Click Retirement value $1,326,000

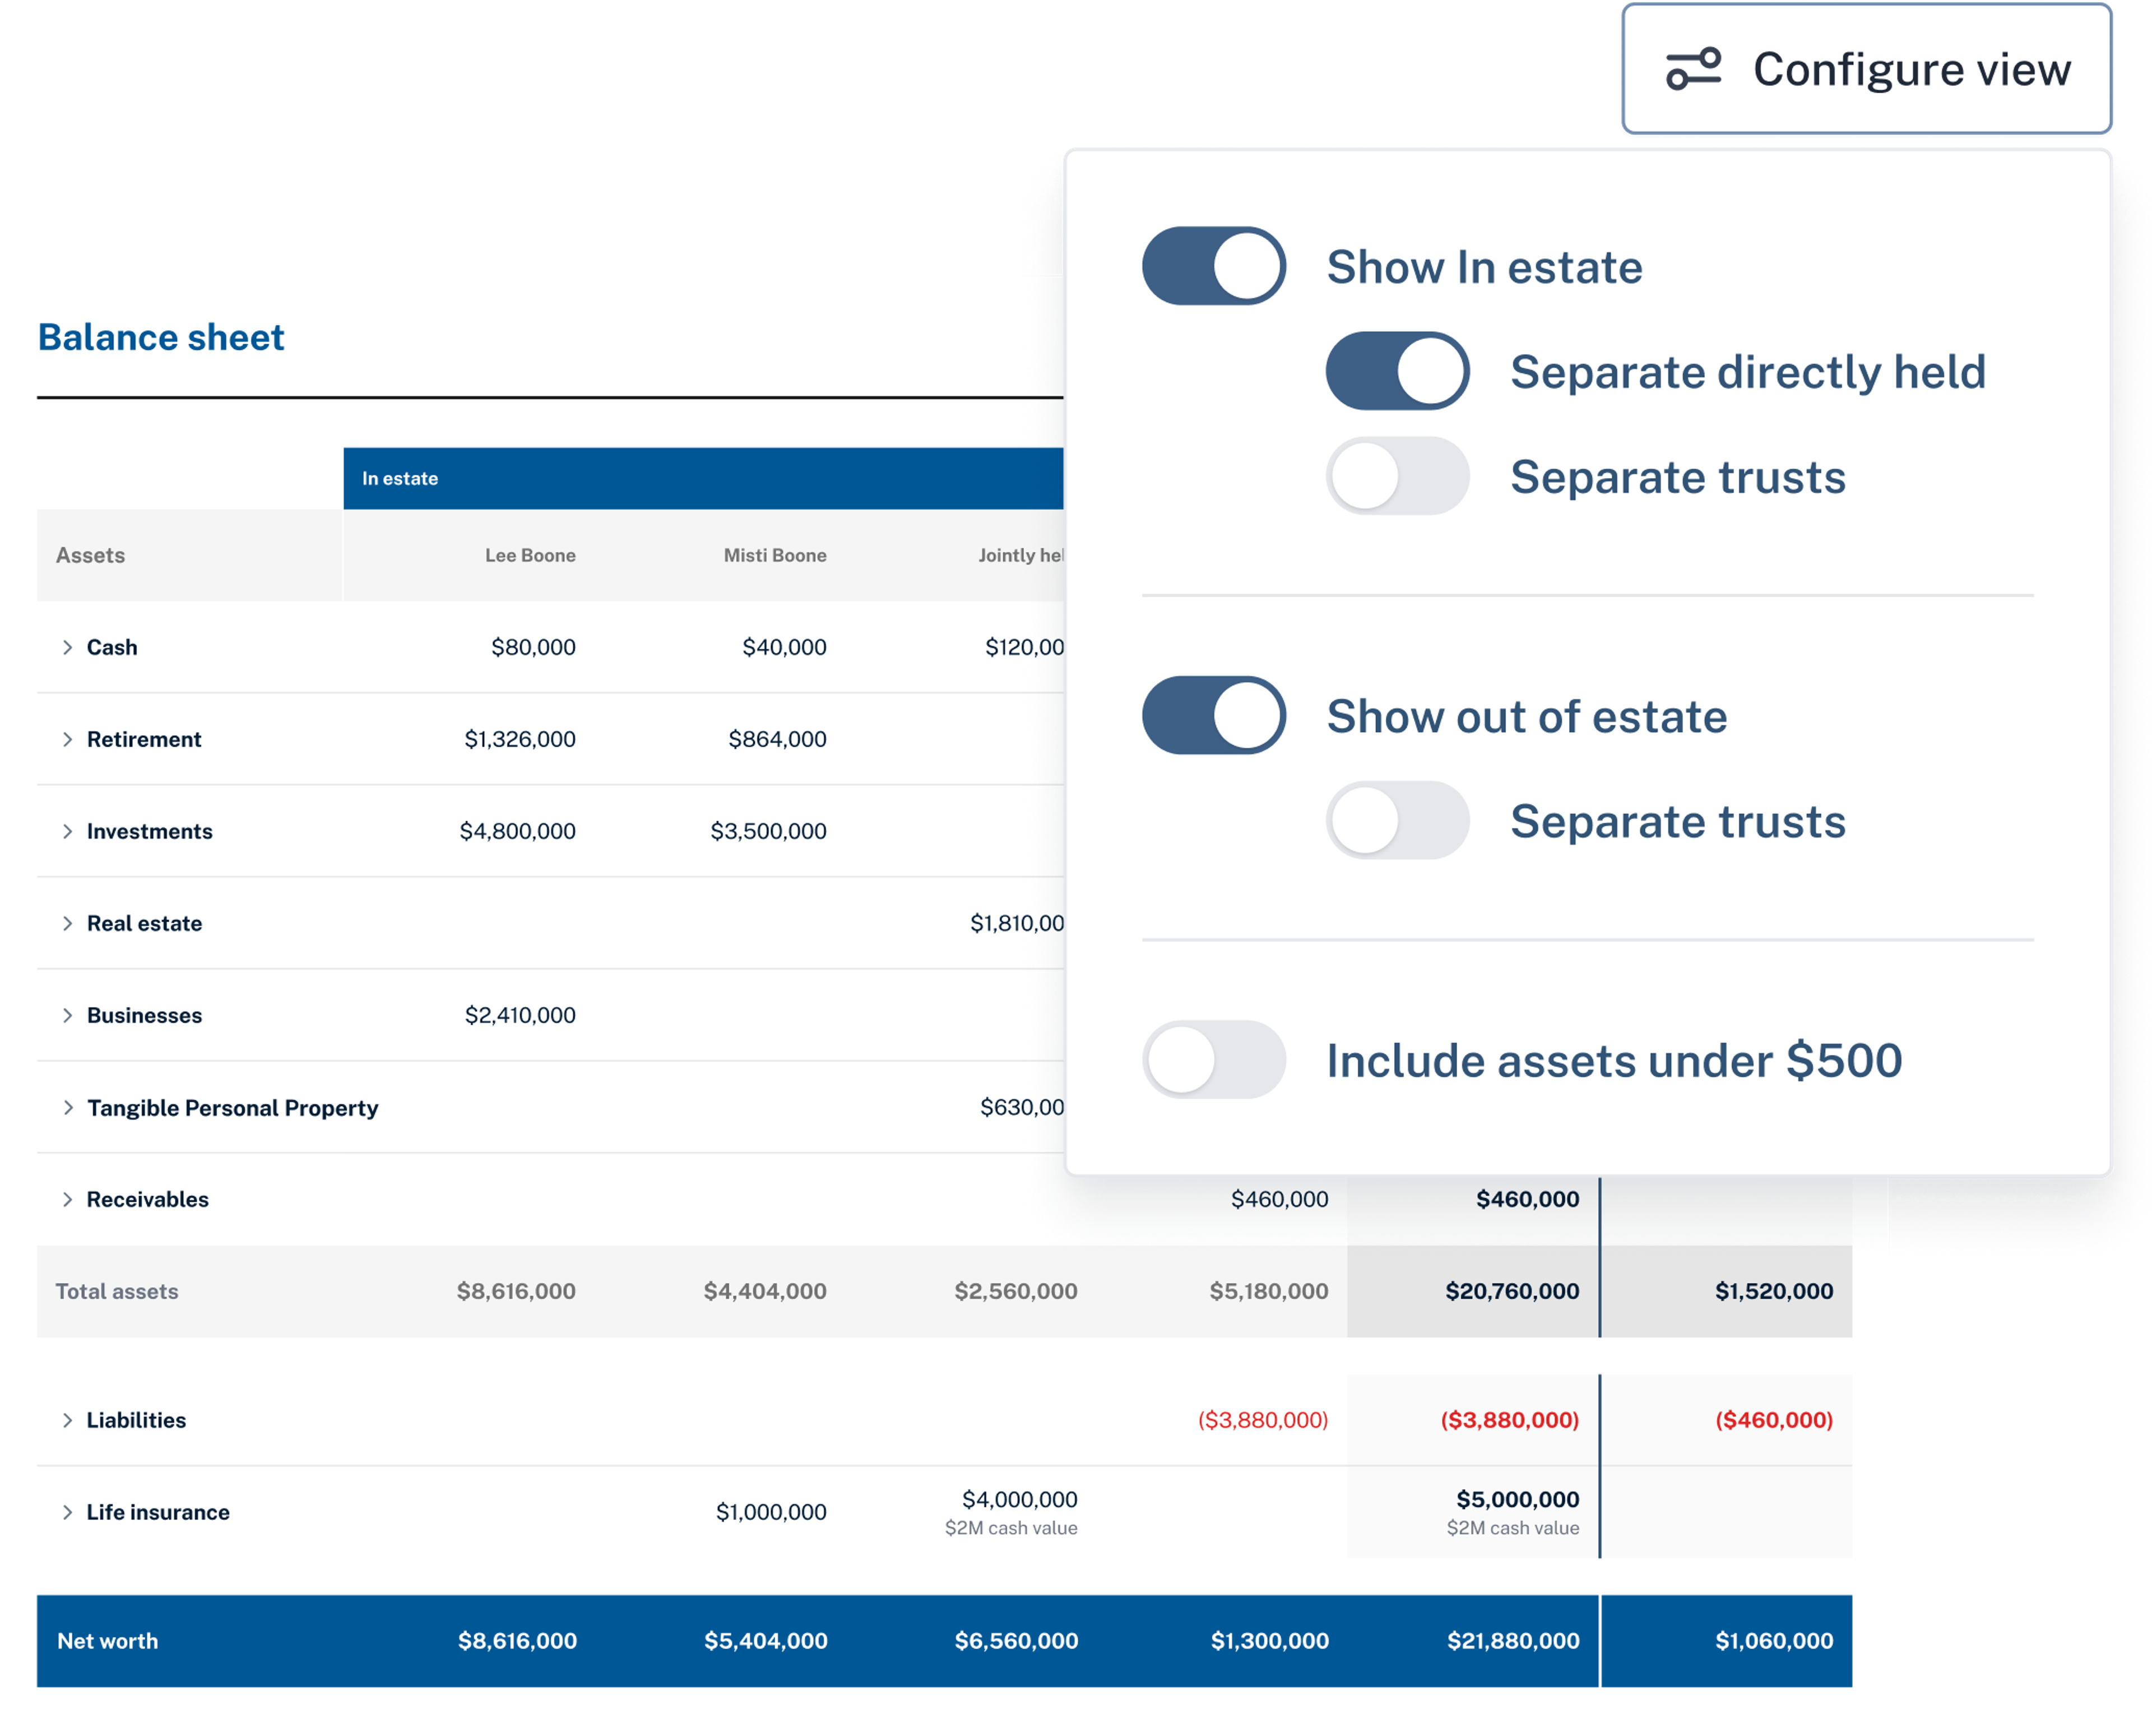(520, 739)
